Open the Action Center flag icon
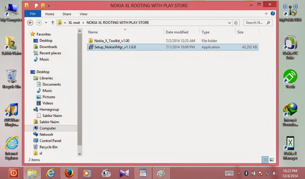305x179 pixels. 260,173
